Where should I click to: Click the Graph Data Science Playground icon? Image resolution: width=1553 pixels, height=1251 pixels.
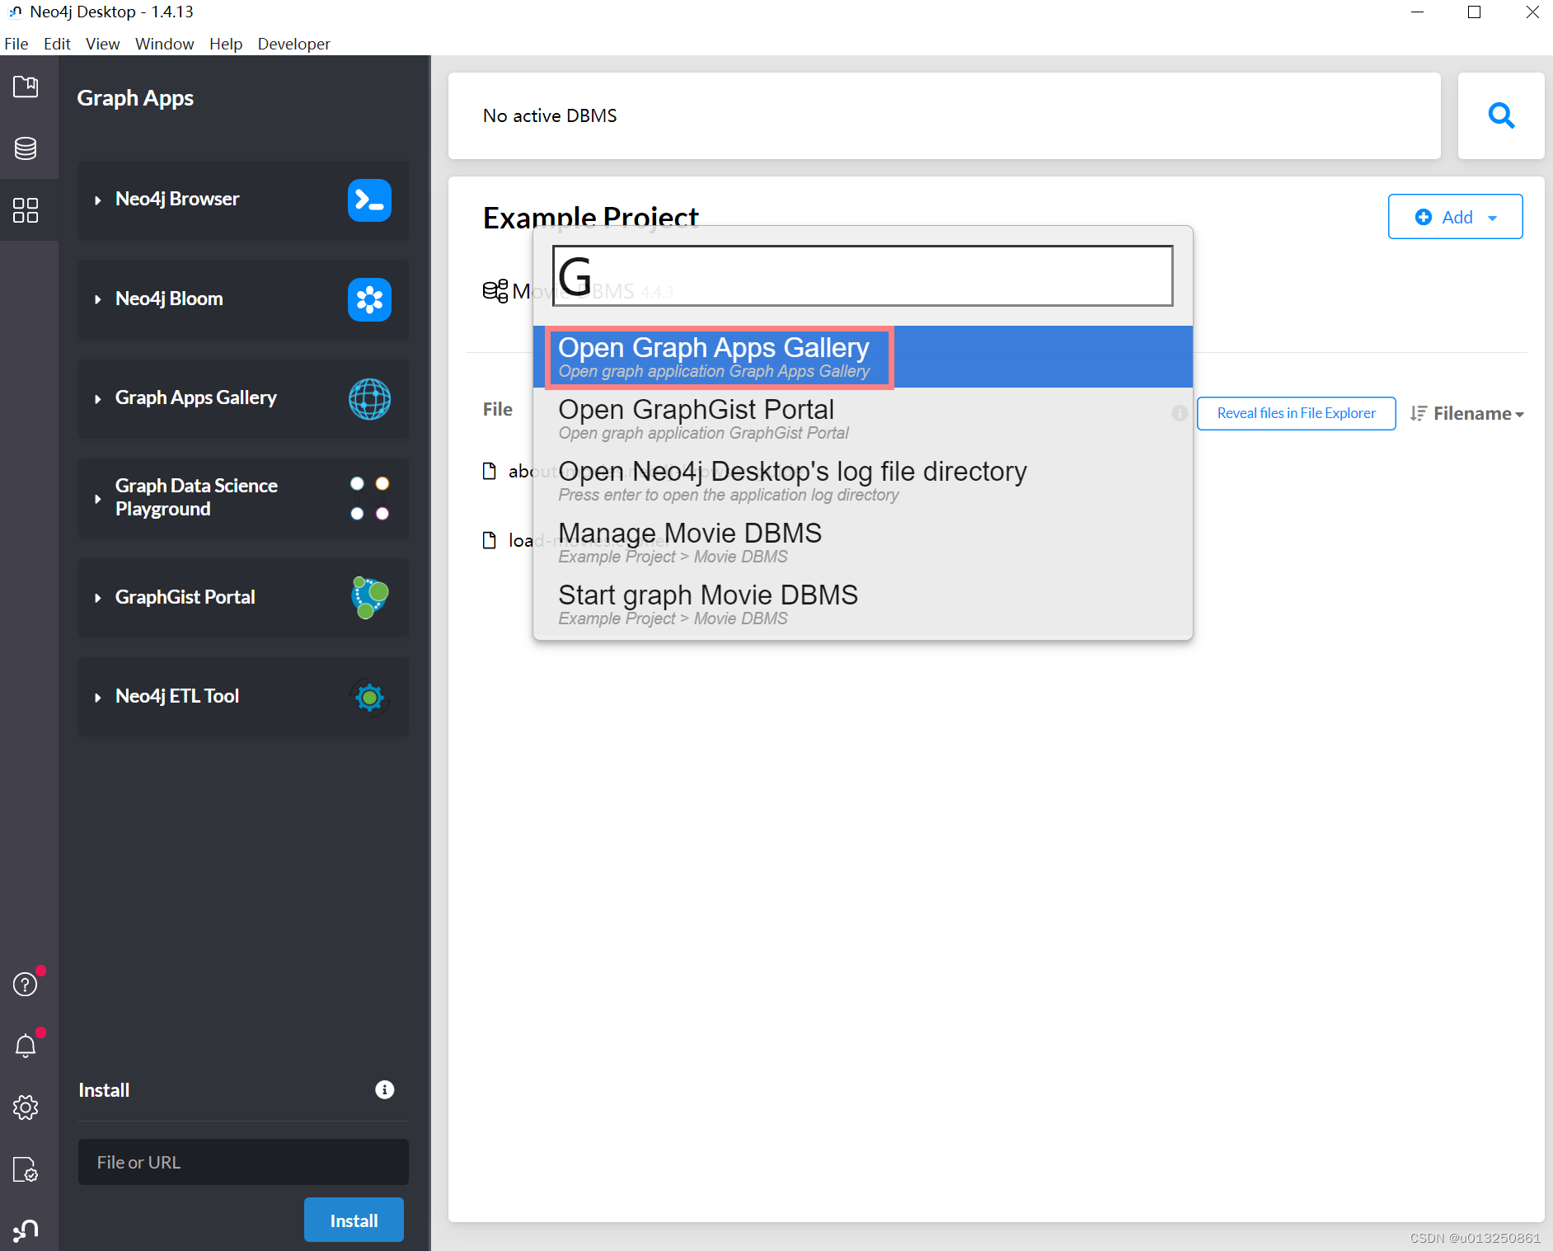tap(369, 498)
